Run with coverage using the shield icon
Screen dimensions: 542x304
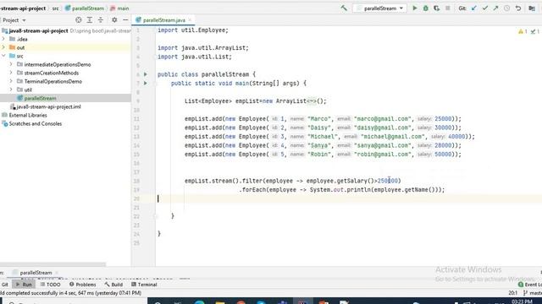click(x=437, y=8)
